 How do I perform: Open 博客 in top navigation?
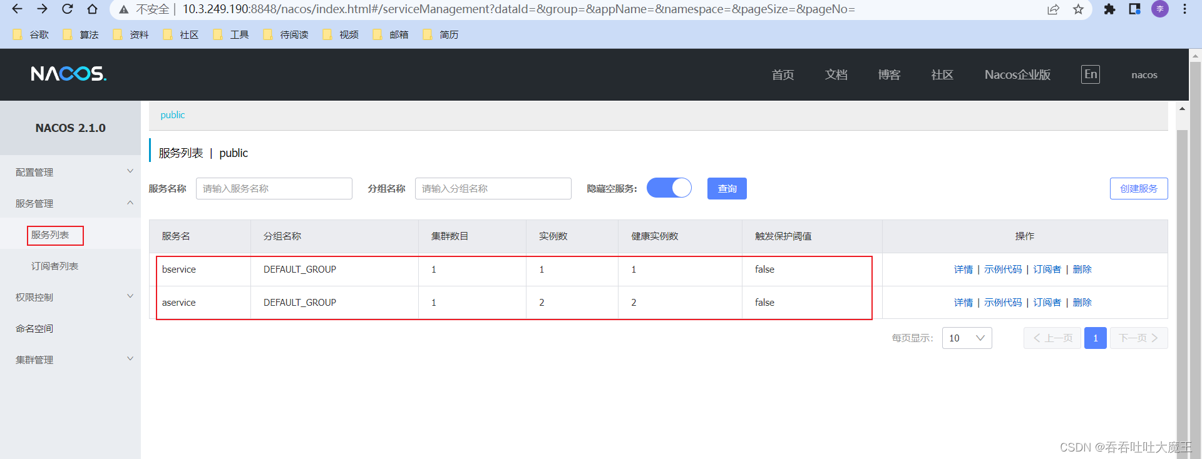tap(889, 75)
